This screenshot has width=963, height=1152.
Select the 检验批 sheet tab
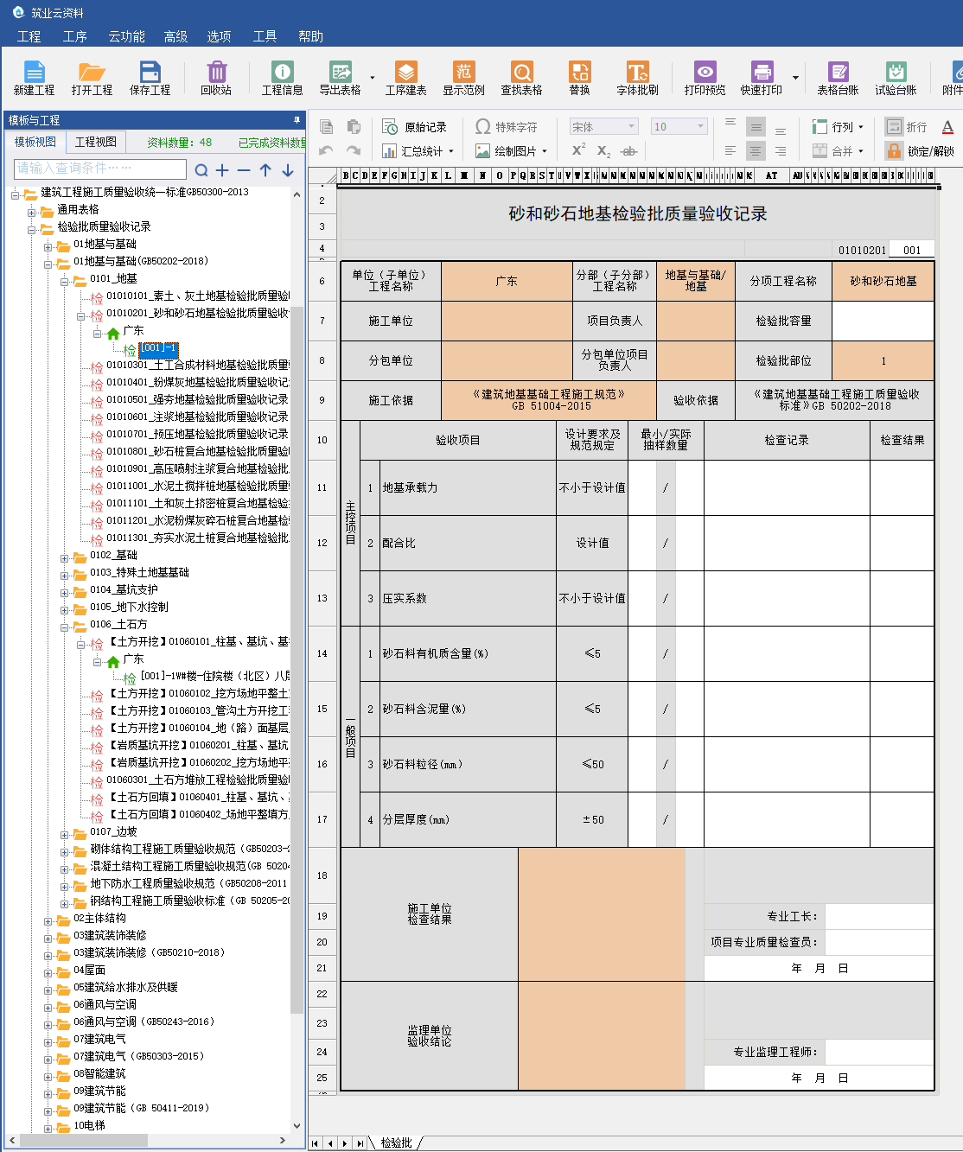pos(397,1142)
